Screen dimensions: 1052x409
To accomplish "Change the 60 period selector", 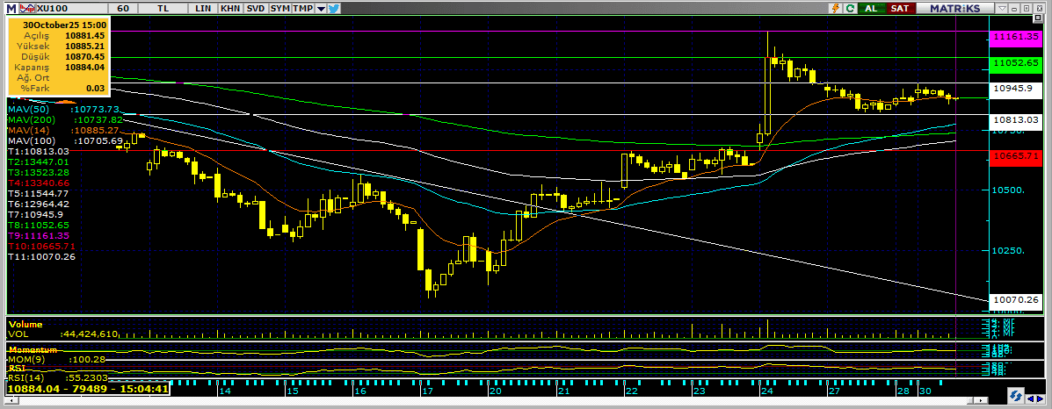I will (x=124, y=7).
